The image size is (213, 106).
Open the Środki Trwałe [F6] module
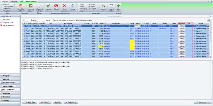10,83
